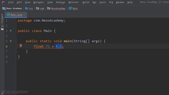Screen dimensions: 169x95
Task: Open the Code menu
Action: (50, 2)
